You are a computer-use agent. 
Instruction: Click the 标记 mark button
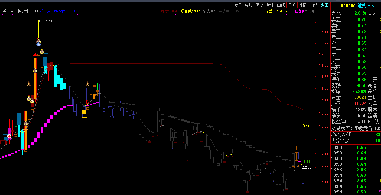(x=302, y=5)
